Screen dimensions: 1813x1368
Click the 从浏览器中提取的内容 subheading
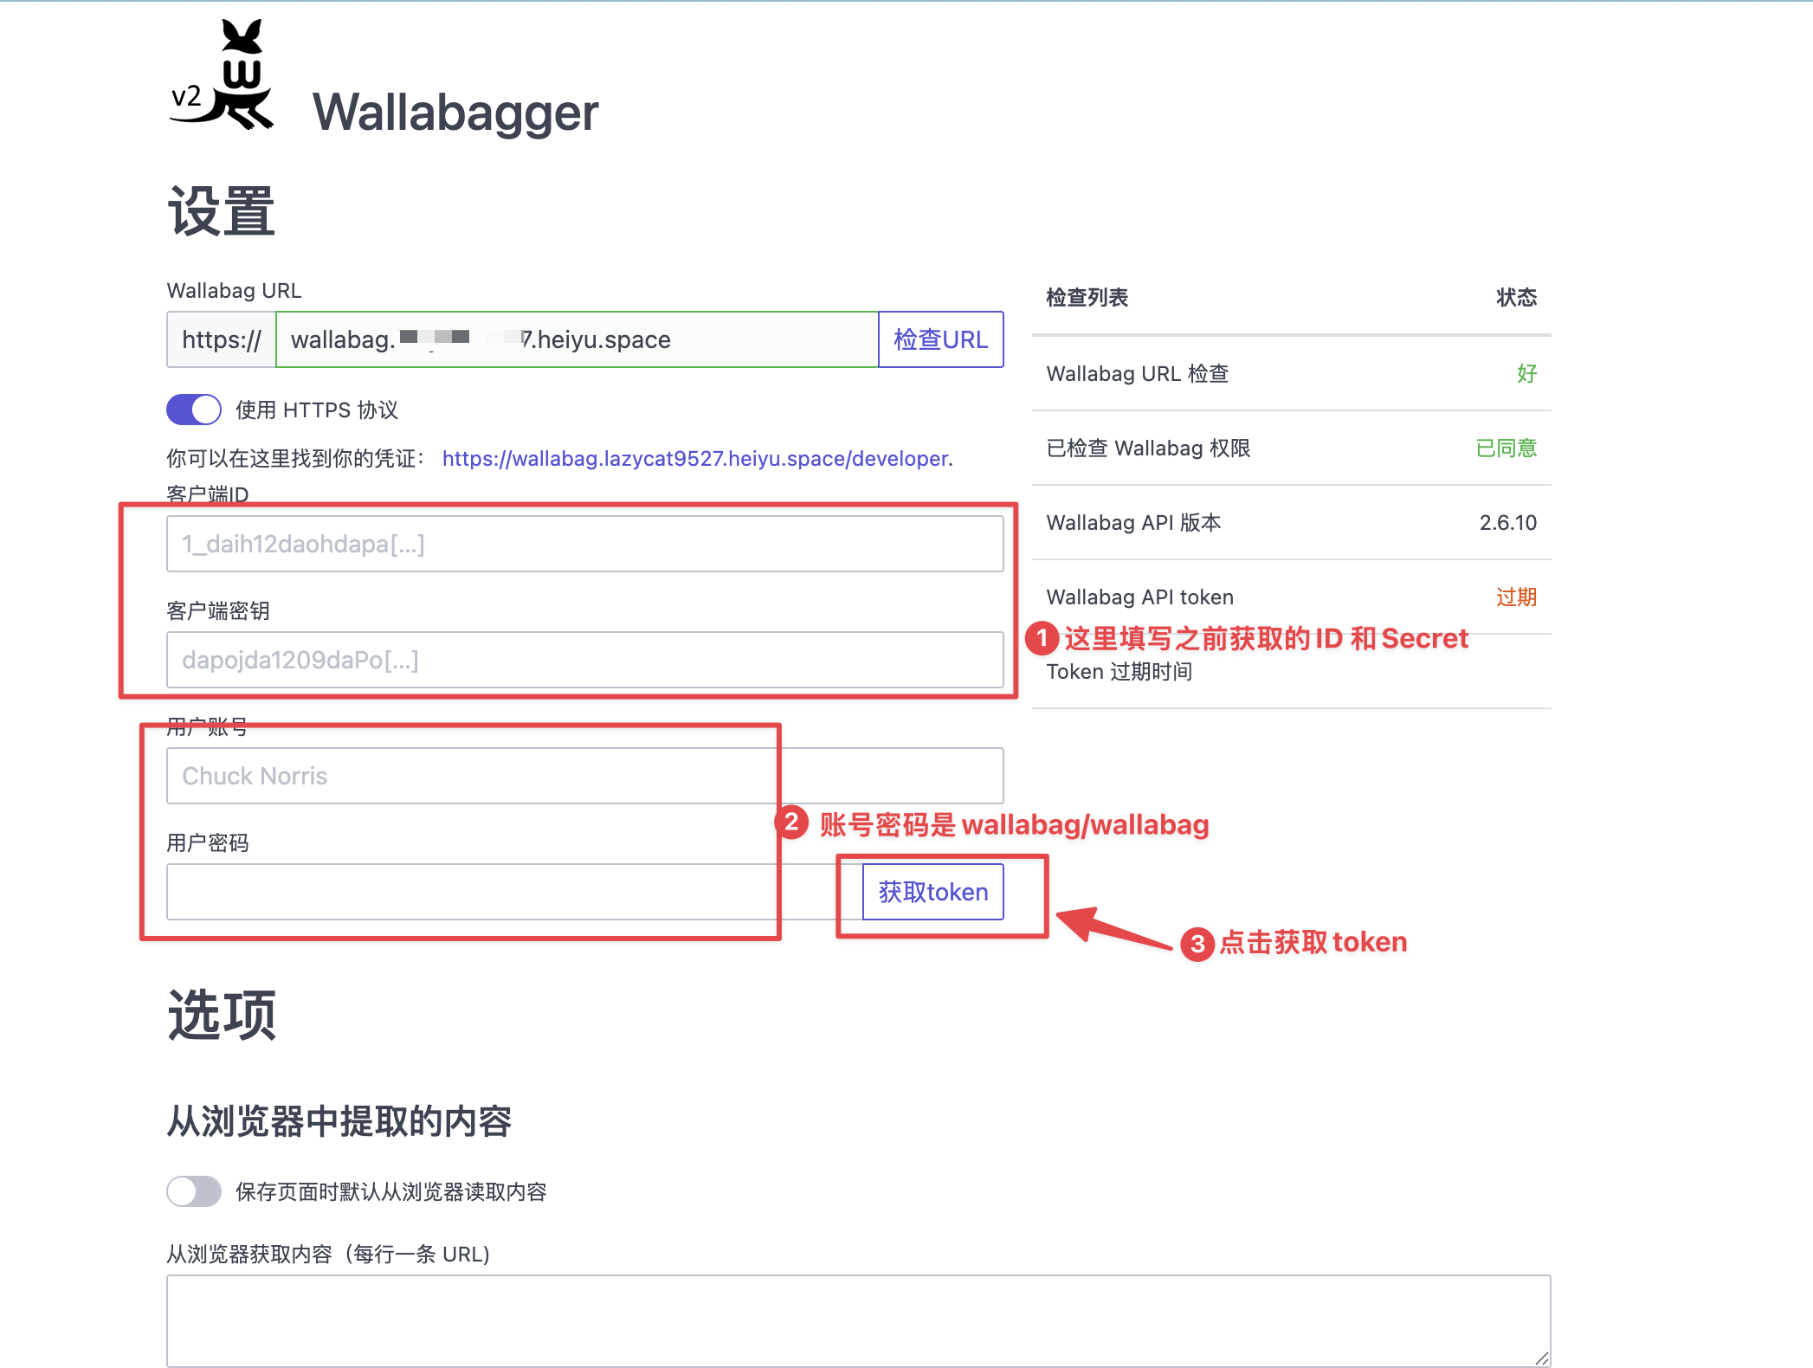[339, 1121]
